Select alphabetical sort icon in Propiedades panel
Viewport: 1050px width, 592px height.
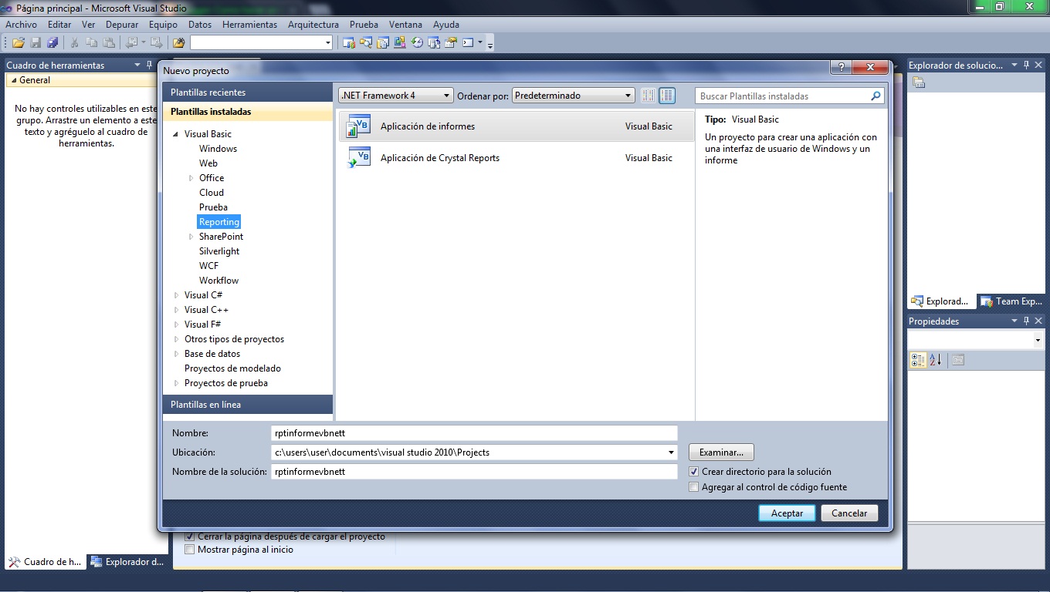[935, 359]
